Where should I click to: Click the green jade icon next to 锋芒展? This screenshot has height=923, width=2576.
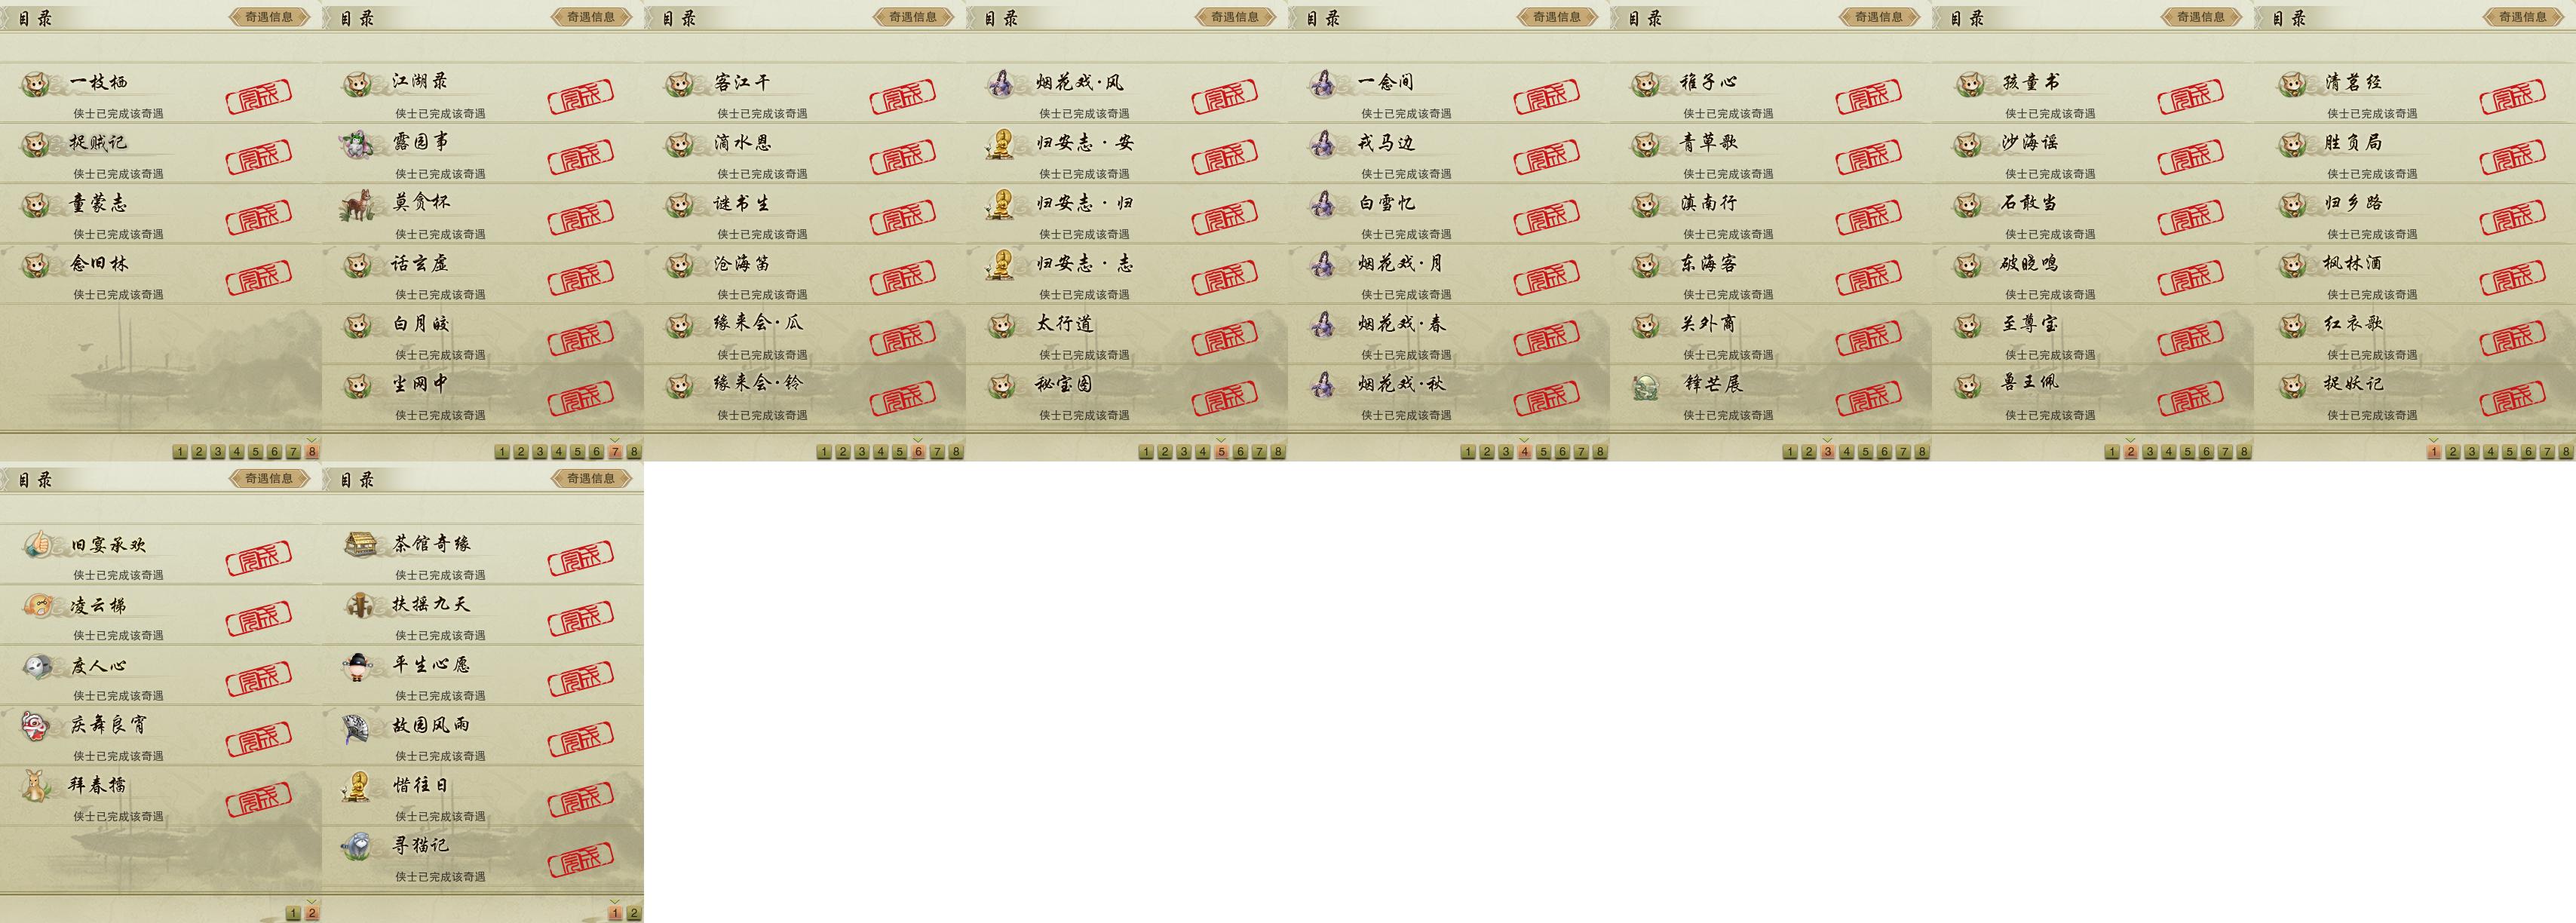click(x=1645, y=386)
